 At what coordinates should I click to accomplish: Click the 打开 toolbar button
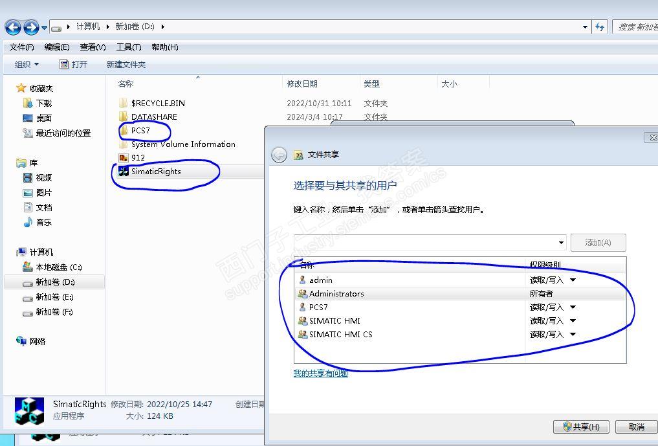74,64
